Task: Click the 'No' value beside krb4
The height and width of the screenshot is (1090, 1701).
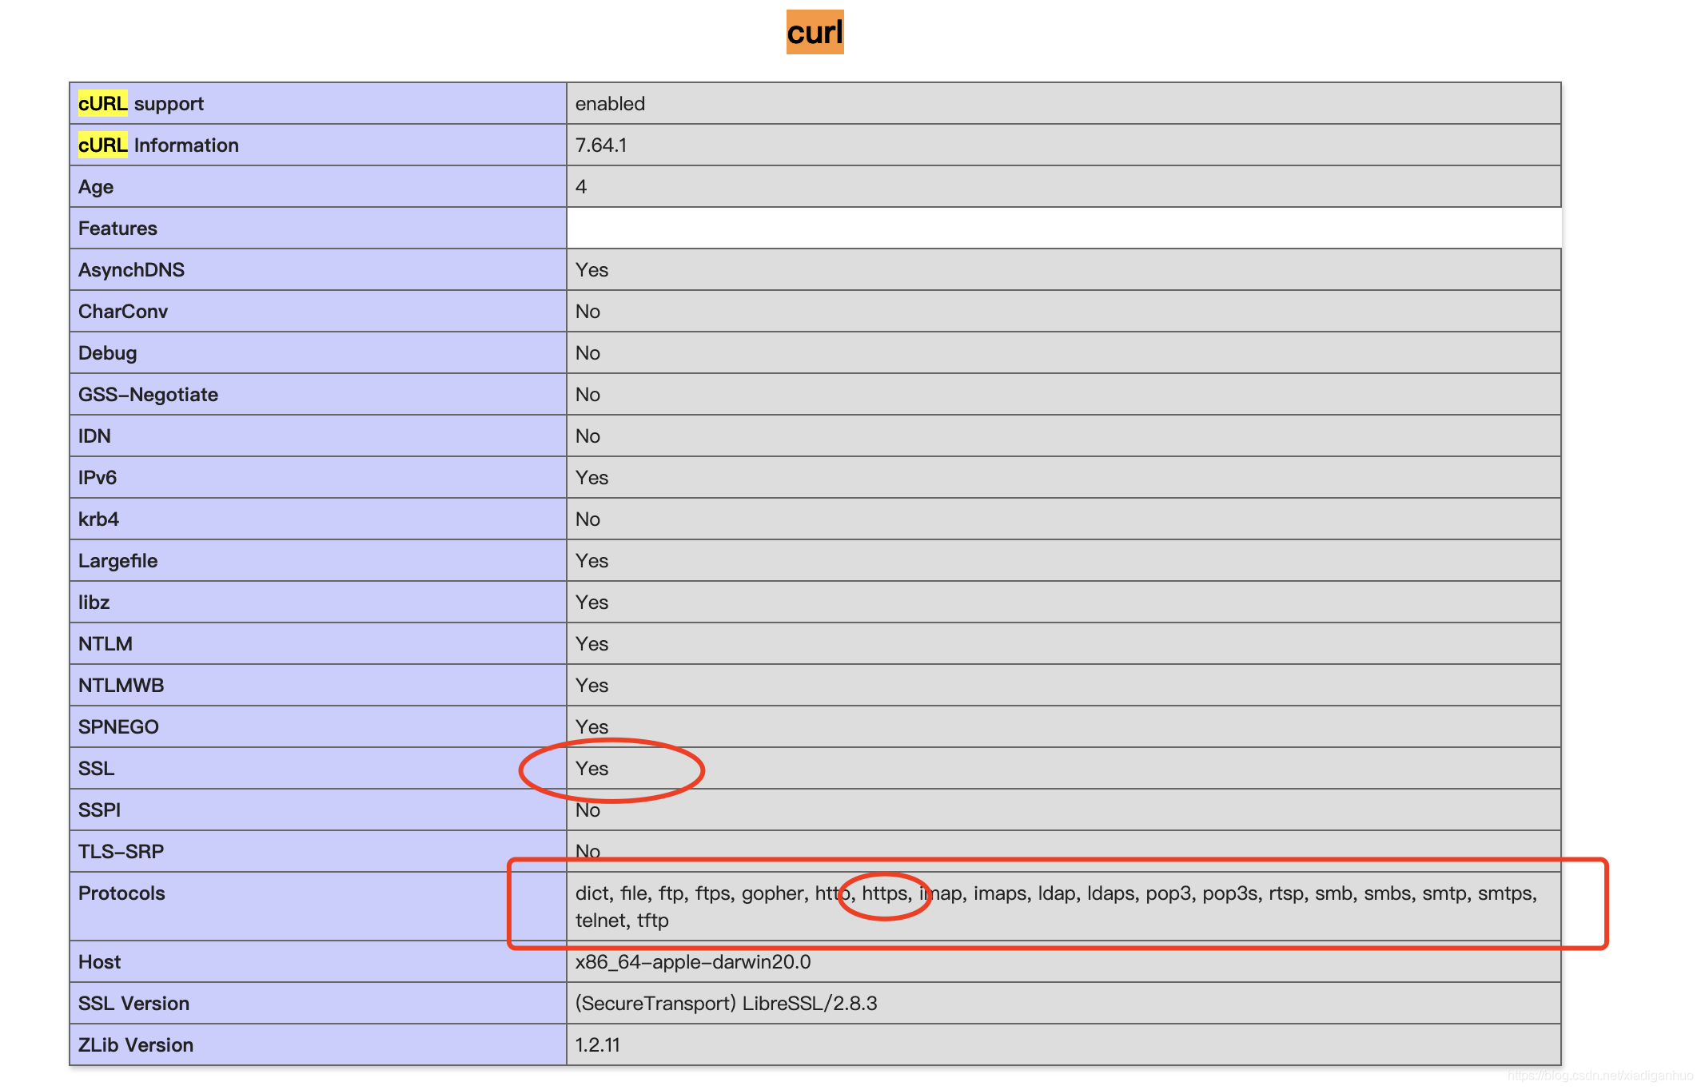Action: tap(588, 519)
